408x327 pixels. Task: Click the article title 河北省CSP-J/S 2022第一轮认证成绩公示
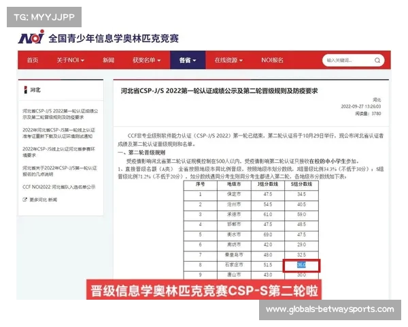point(219,91)
